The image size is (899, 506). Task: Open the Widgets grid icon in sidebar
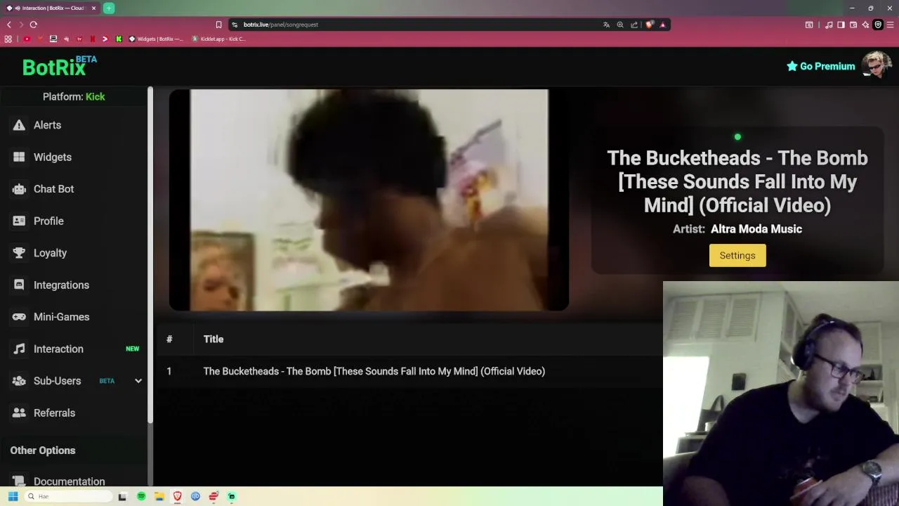click(19, 157)
